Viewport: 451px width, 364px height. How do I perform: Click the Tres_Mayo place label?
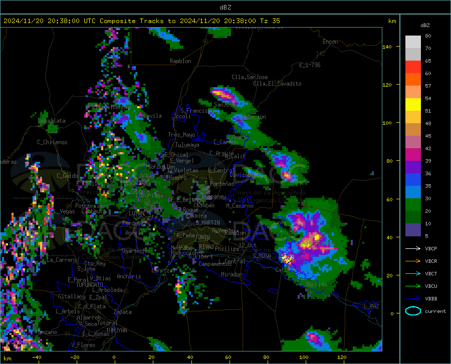pos(181,135)
